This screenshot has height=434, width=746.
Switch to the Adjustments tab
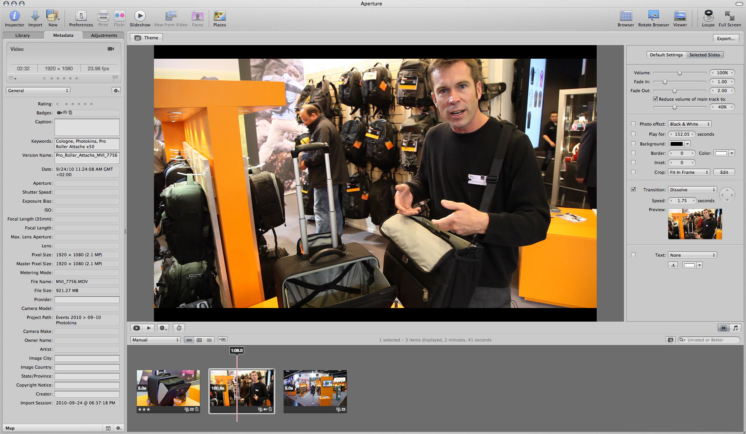click(x=104, y=35)
